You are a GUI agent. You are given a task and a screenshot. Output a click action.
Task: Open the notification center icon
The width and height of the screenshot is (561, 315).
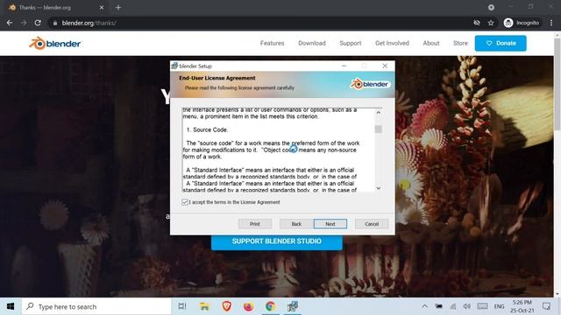[x=546, y=306]
